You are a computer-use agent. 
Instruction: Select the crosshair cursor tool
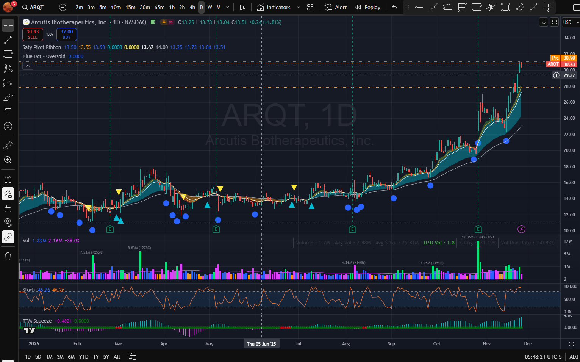coord(8,25)
